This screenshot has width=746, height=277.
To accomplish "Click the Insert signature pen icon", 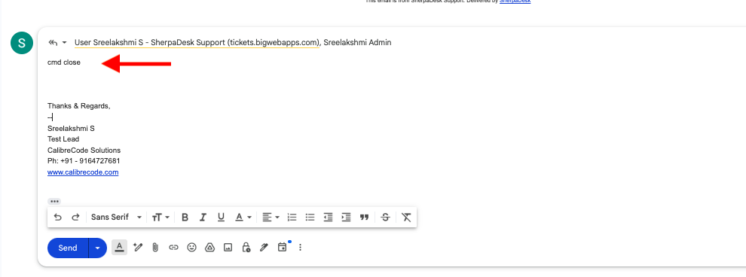I will pyautogui.click(x=264, y=247).
